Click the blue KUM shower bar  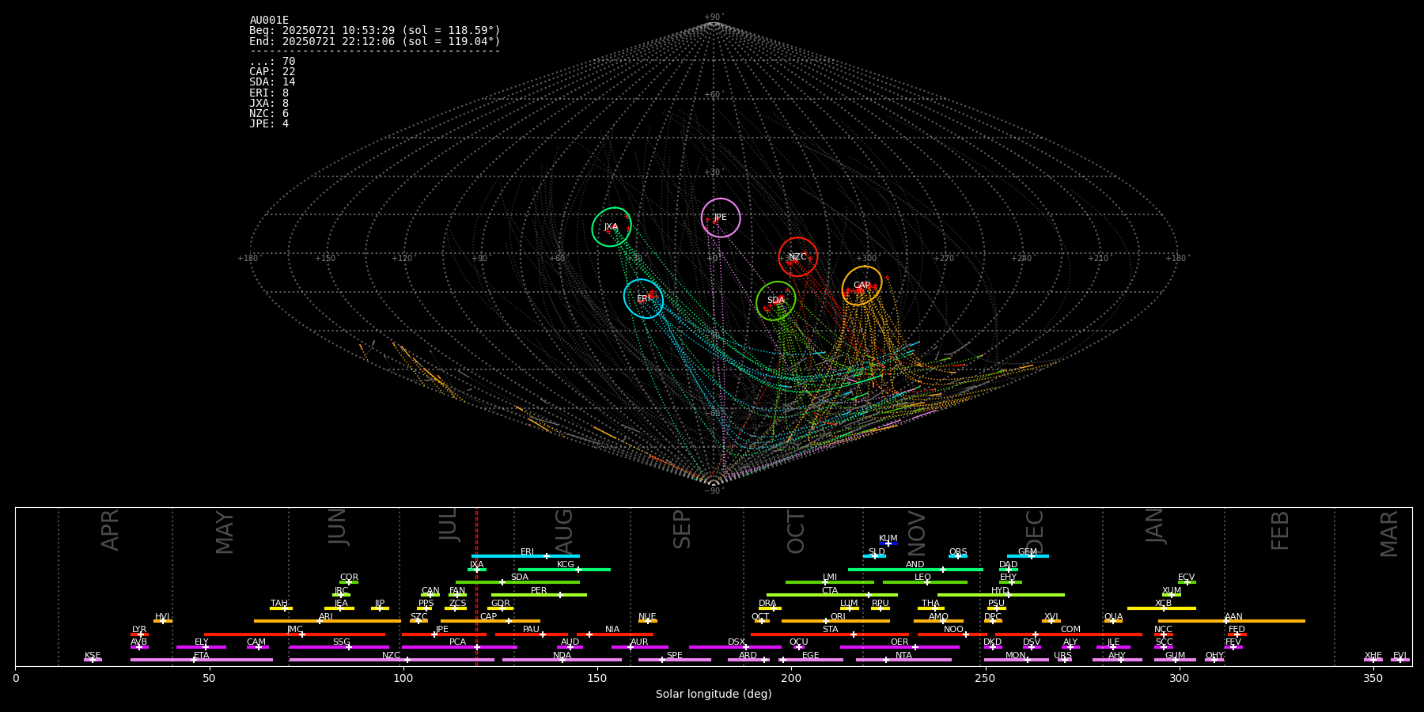point(888,543)
